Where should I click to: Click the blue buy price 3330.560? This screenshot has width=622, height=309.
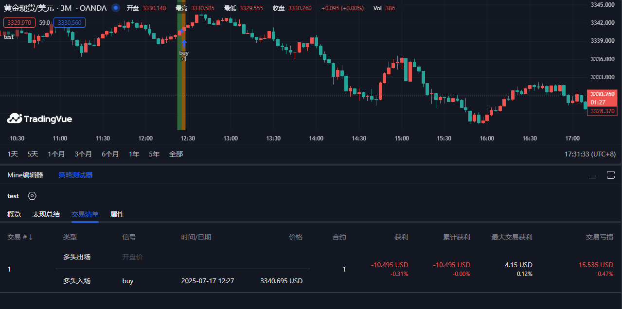[x=70, y=22]
